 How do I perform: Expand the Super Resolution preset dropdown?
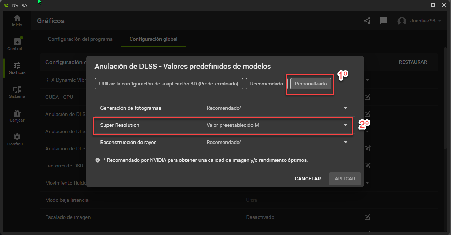click(346, 125)
